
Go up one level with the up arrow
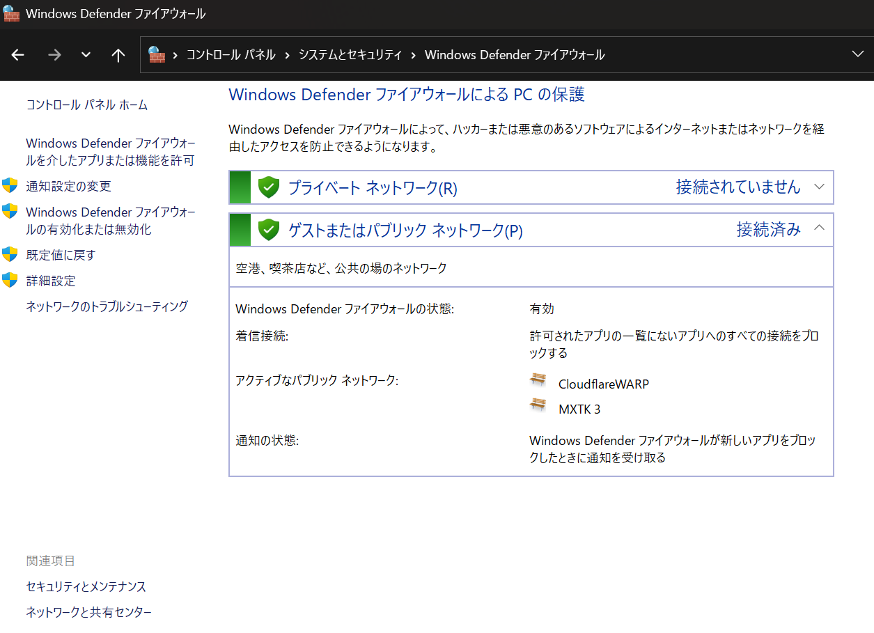[118, 55]
